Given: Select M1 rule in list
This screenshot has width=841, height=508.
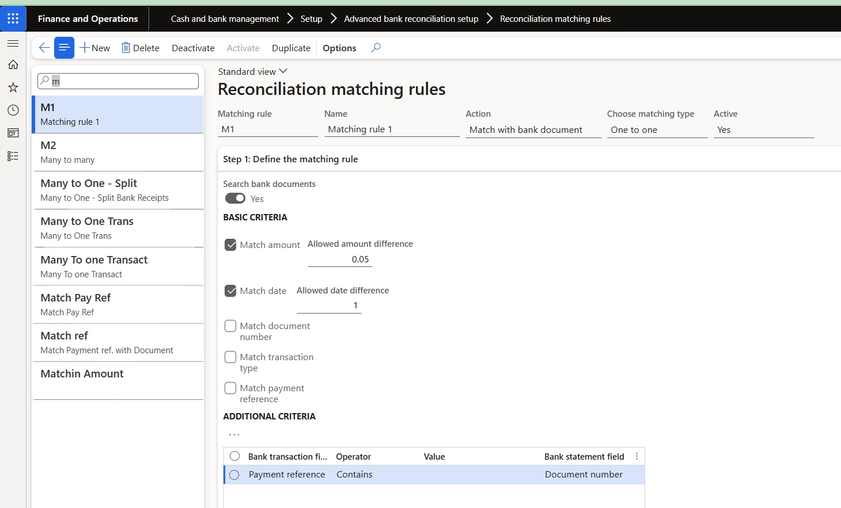Looking at the screenshot, I should (x=118, y=114).
